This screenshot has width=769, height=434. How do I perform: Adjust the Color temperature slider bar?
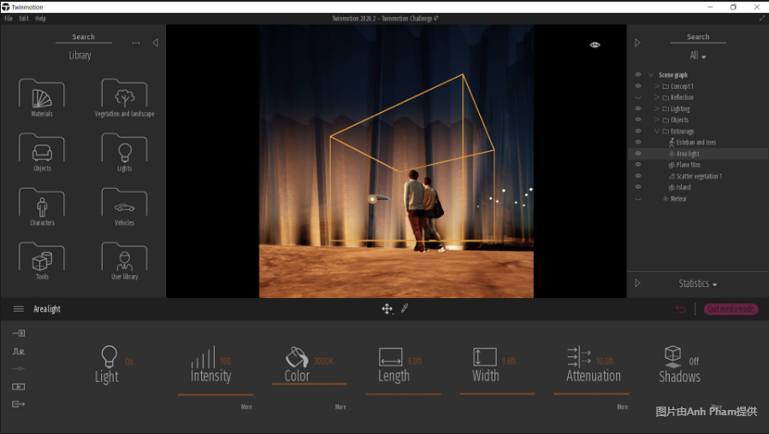pos(309,384)
